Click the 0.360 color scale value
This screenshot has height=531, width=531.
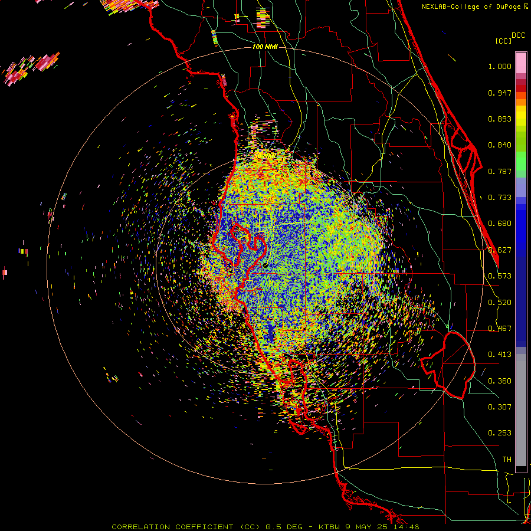[500, 381]
